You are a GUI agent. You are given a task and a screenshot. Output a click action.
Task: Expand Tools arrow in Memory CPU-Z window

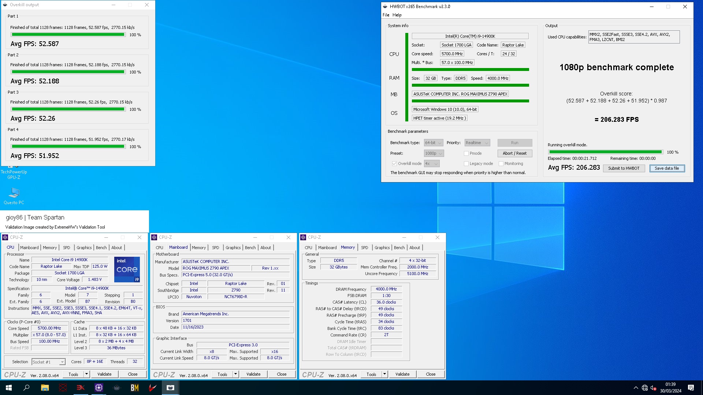384,374
